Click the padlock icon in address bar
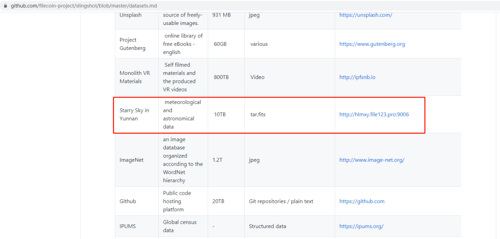Screen dimensions: 500x239 pos(5,6)
